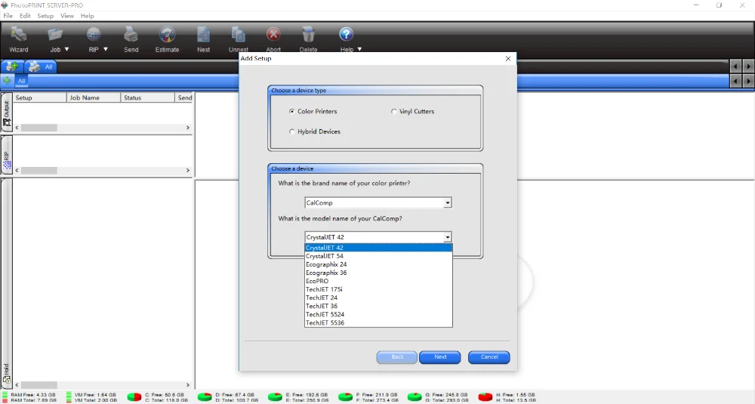Select the Hybrid Devices radio button

tap(291, 131)
